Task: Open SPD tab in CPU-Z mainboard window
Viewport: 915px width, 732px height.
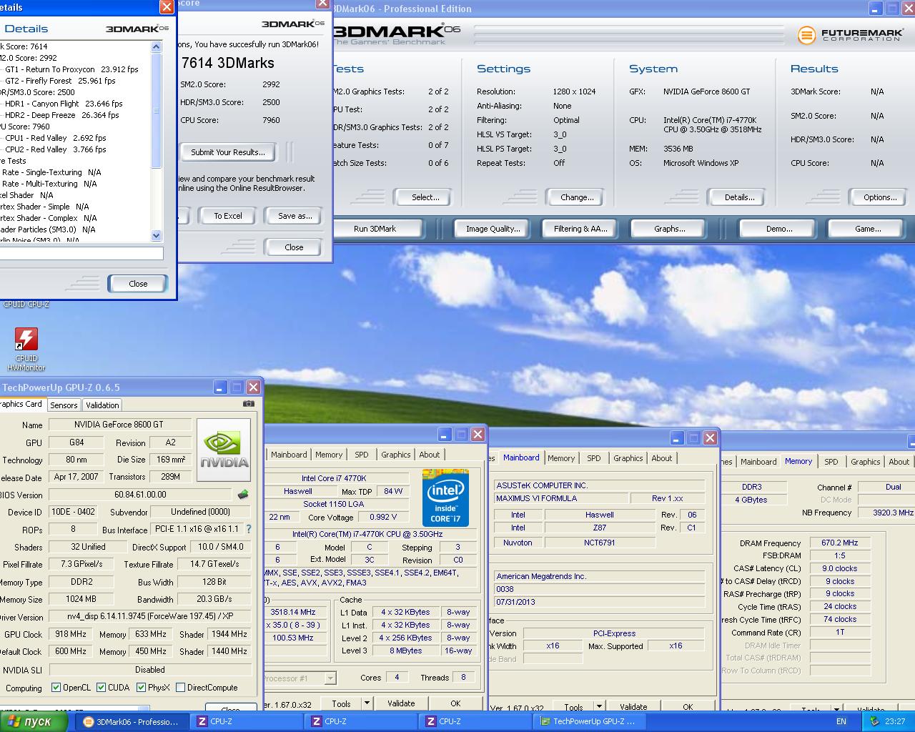Action: 594,458
